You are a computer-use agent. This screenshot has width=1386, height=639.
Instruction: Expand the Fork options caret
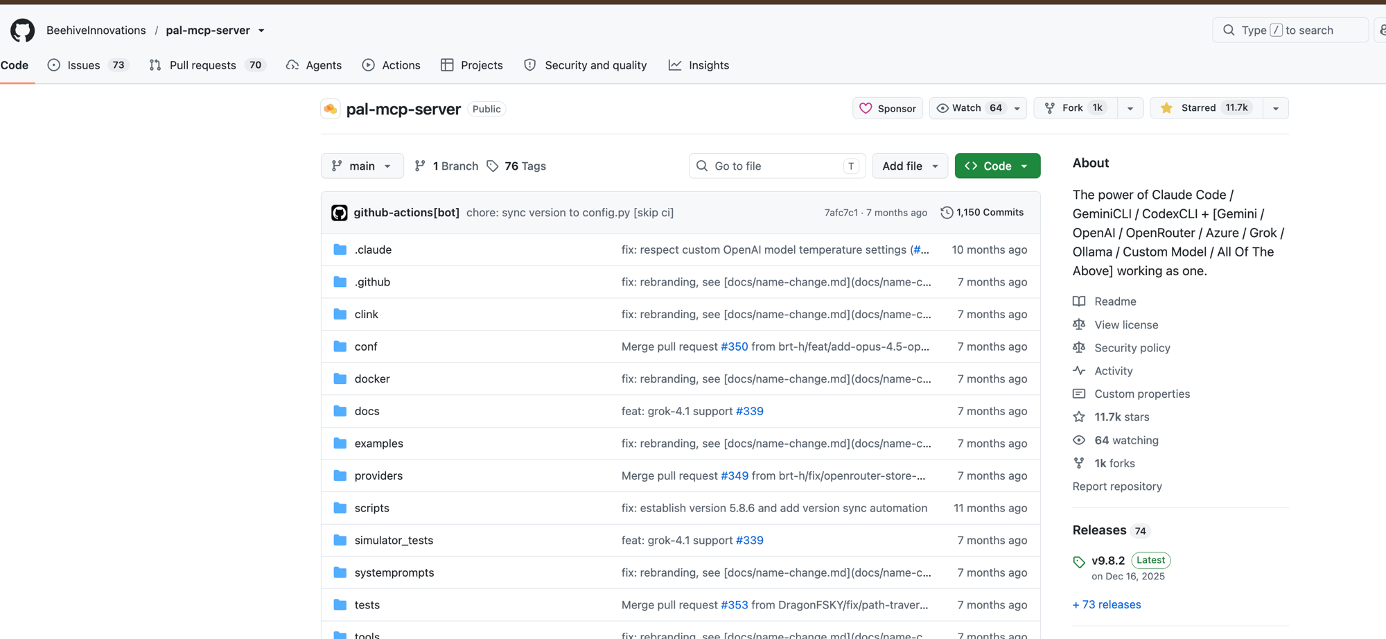1130,108
